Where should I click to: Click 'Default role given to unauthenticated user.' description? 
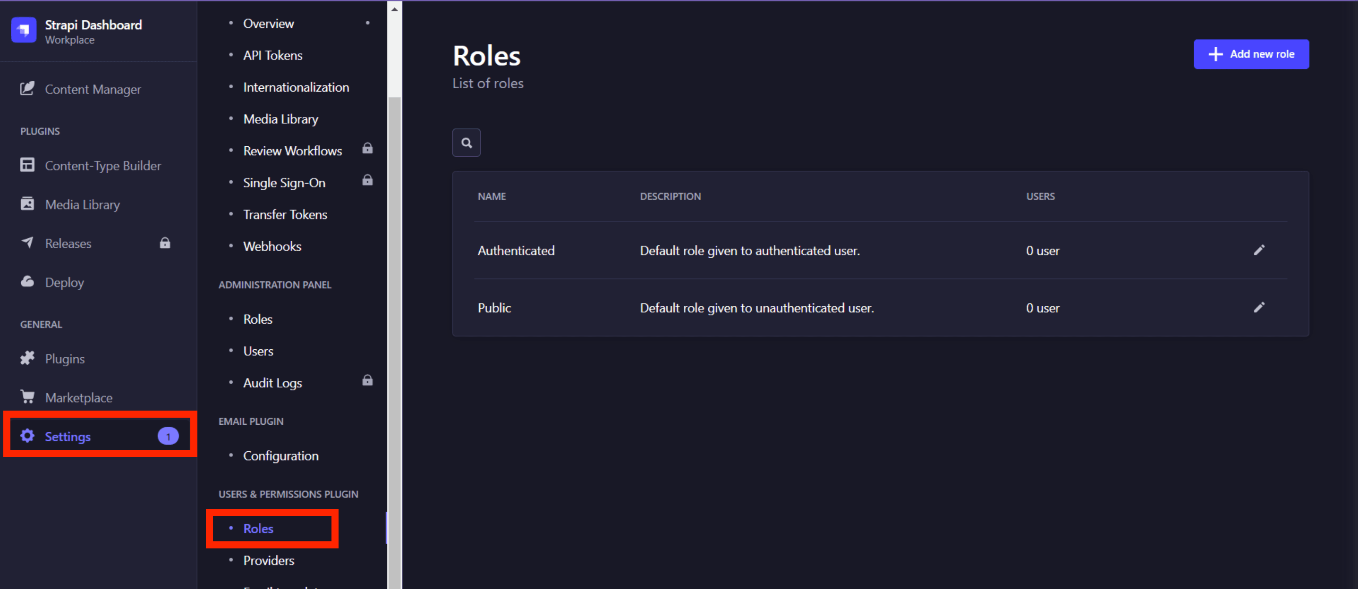(x=757, y=308)
